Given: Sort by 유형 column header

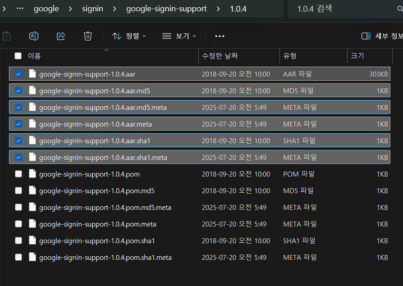Looking at the screenshot, I should (x=290, y=56).
